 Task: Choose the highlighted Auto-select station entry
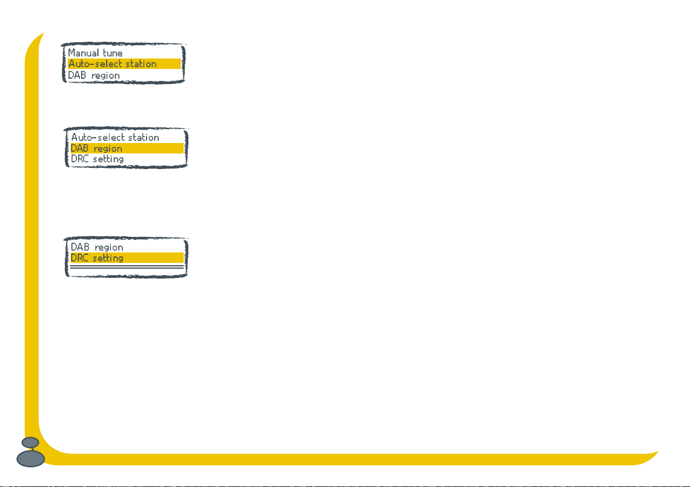pos(124,64)
